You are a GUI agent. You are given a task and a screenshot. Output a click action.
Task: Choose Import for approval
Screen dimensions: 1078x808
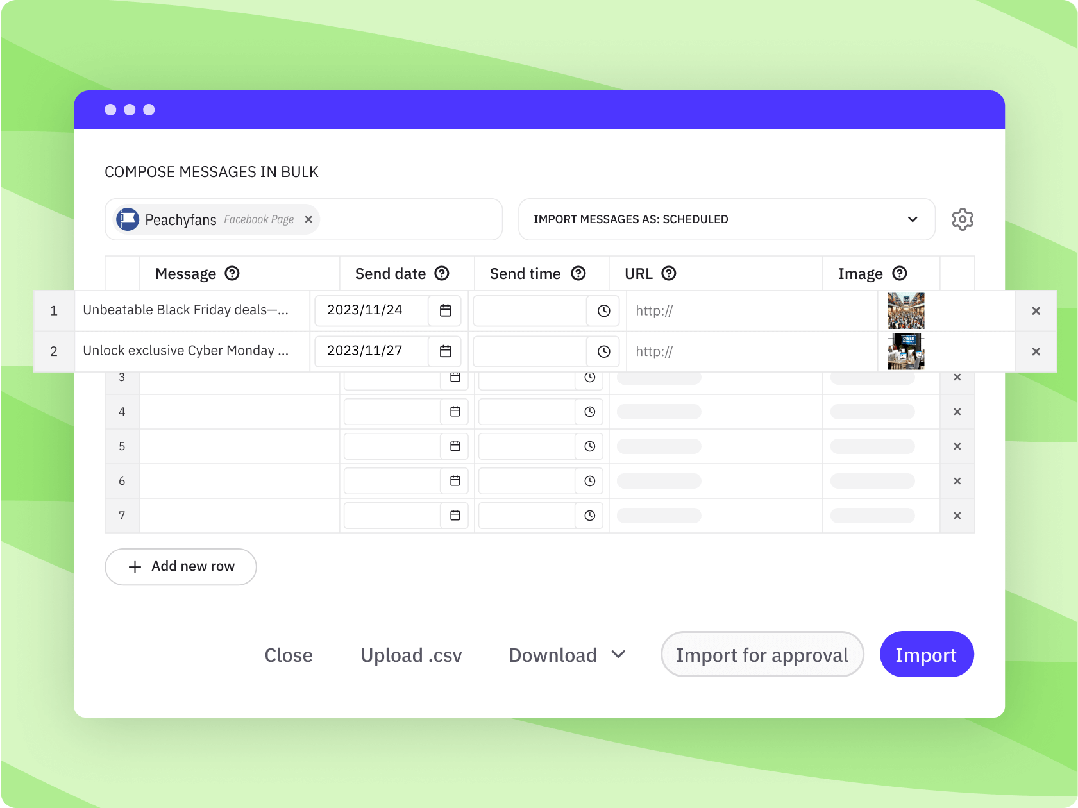tap(762, 654)
